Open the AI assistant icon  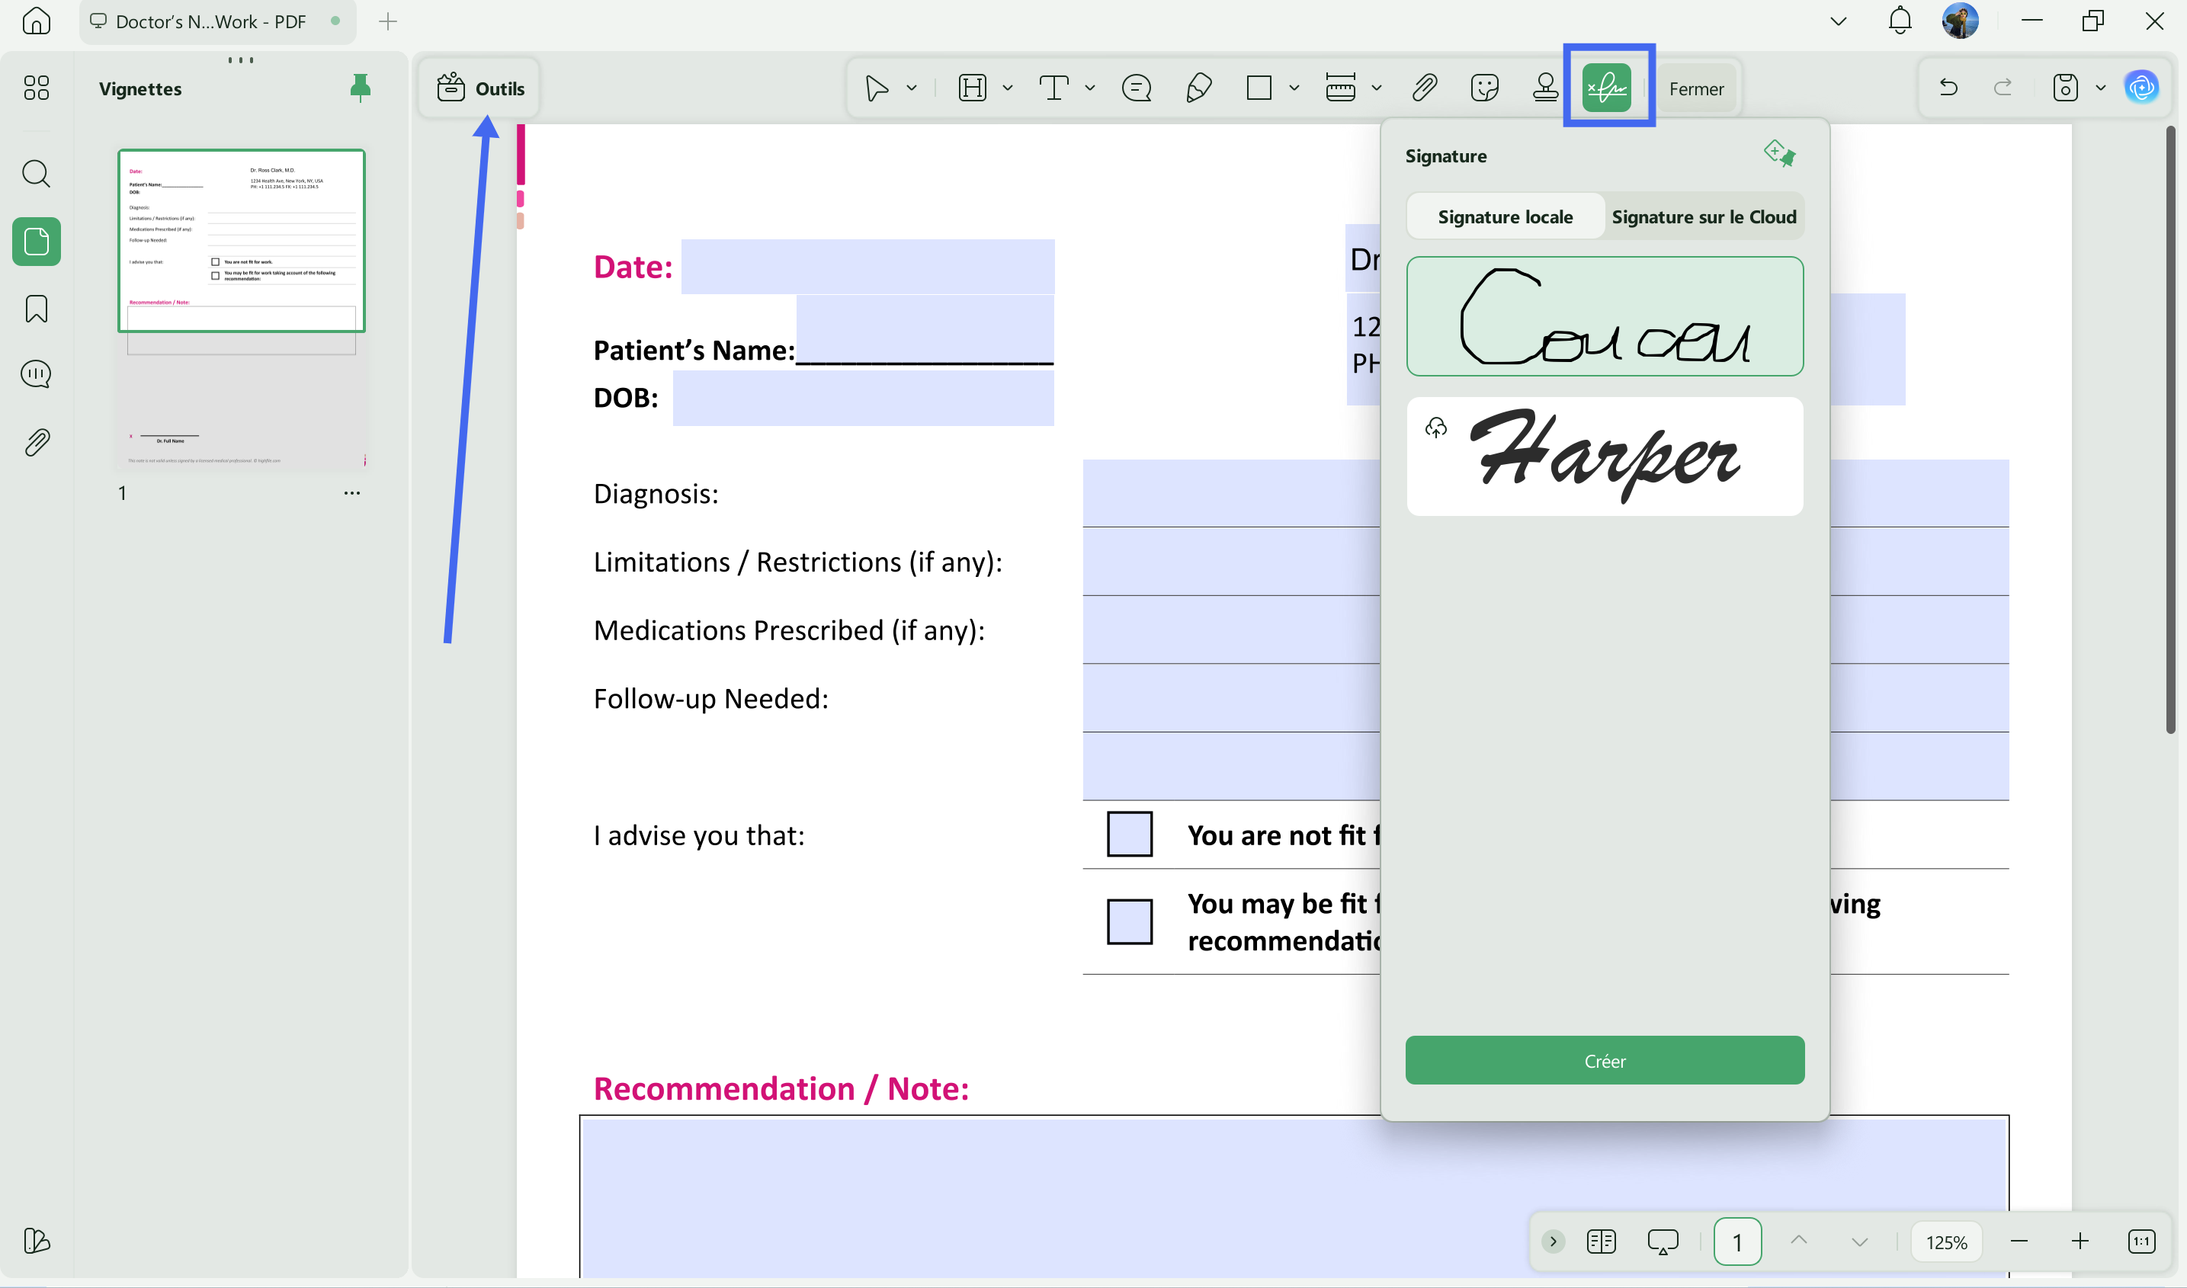click(2142, 87)
